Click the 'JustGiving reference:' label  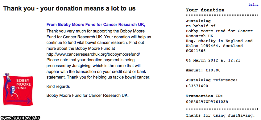tap(212, 80)
